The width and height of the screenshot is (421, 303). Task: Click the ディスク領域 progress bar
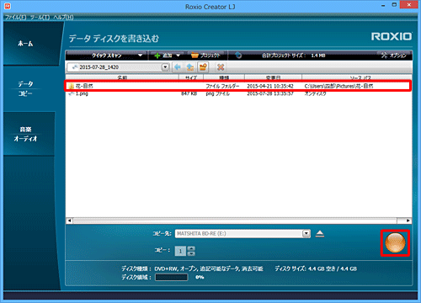[x=171, y=277]
